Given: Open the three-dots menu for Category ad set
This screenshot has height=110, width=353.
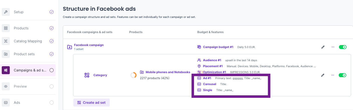Looking at the screenshot, I should (x=333, y=75).
